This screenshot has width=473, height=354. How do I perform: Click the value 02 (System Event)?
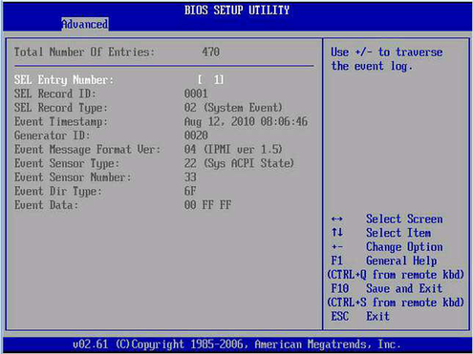(x=233, y=108)
